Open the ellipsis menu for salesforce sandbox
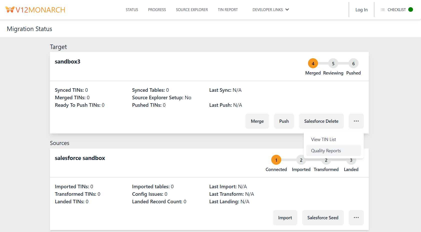 (x=356, y=217)
